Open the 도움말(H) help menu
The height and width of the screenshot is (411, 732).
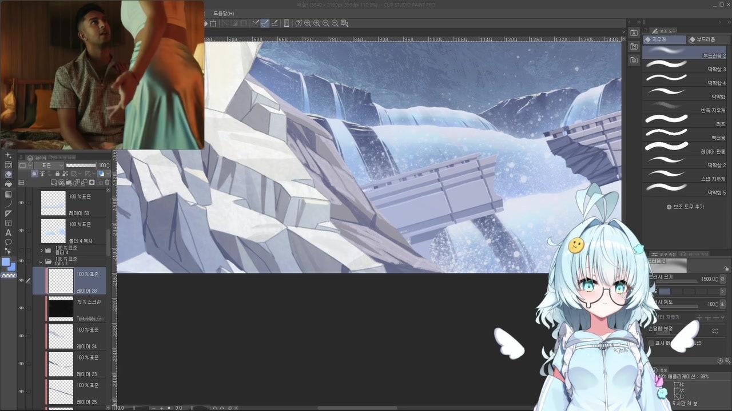[224, 13]
